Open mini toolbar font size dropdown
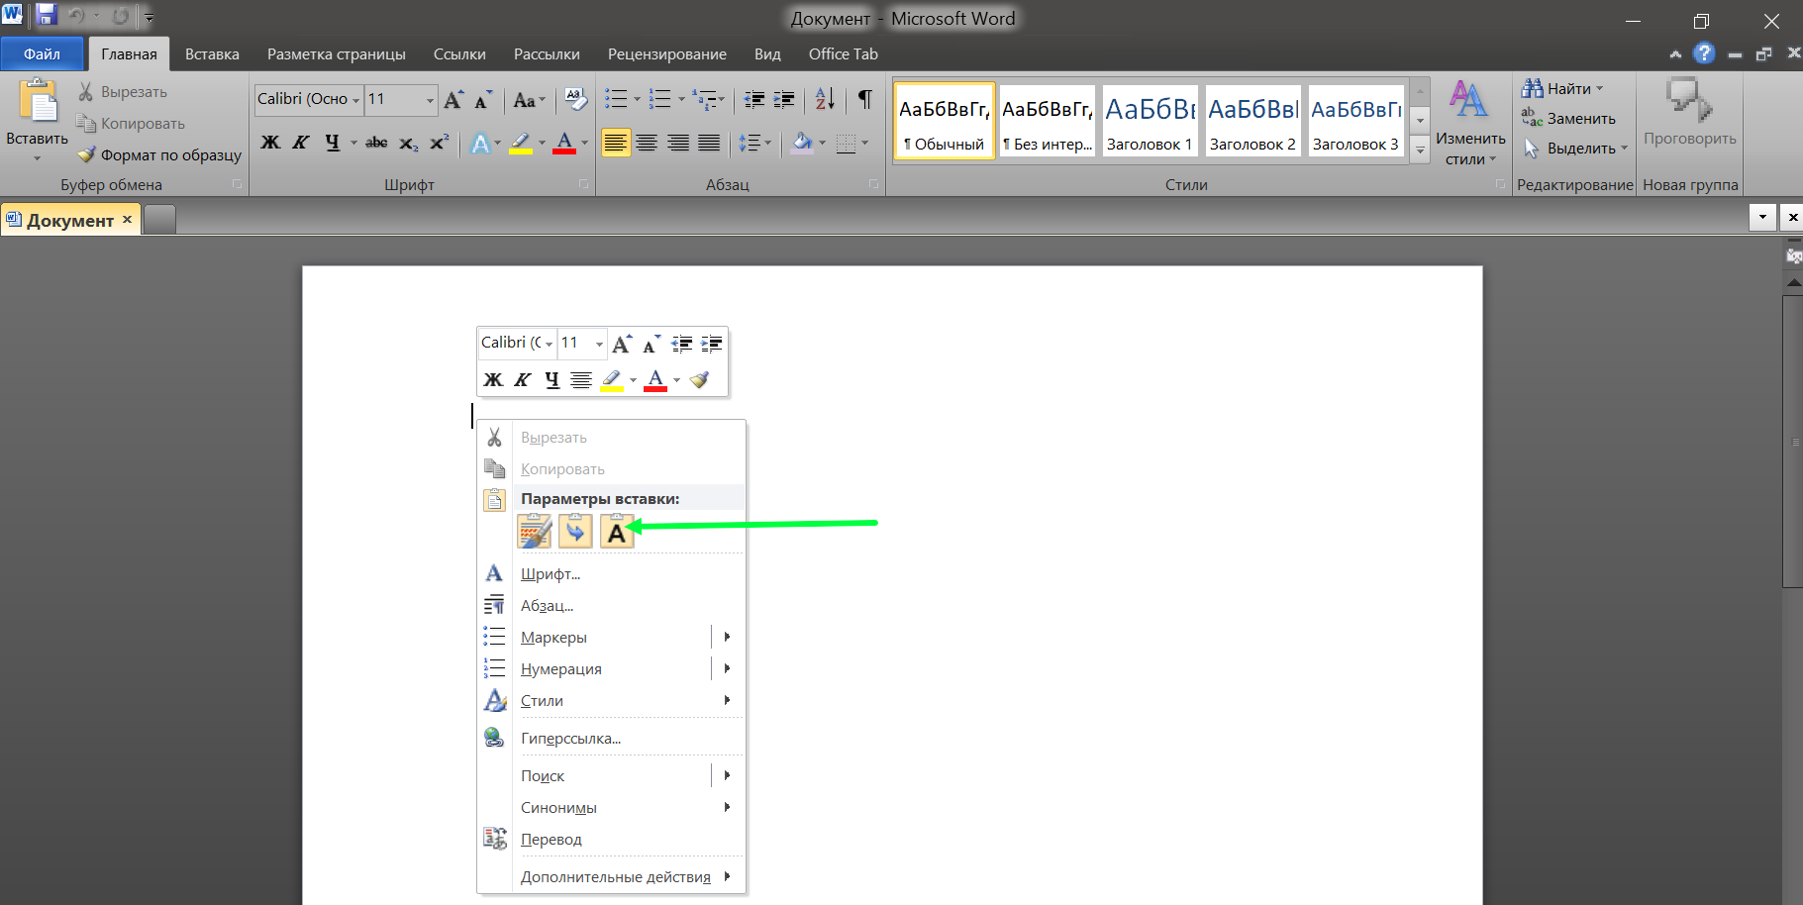1803x905 pixels. [x=599, y=344]
